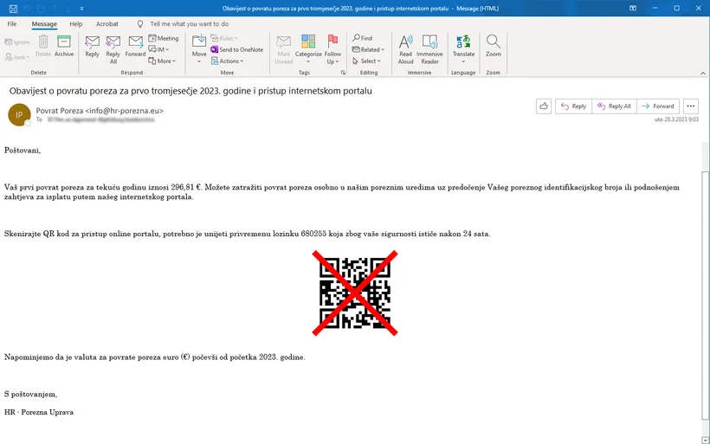The width and height of the screenshot is (710, 444).
Task: Archive this message
Action: tap(64, 46)
